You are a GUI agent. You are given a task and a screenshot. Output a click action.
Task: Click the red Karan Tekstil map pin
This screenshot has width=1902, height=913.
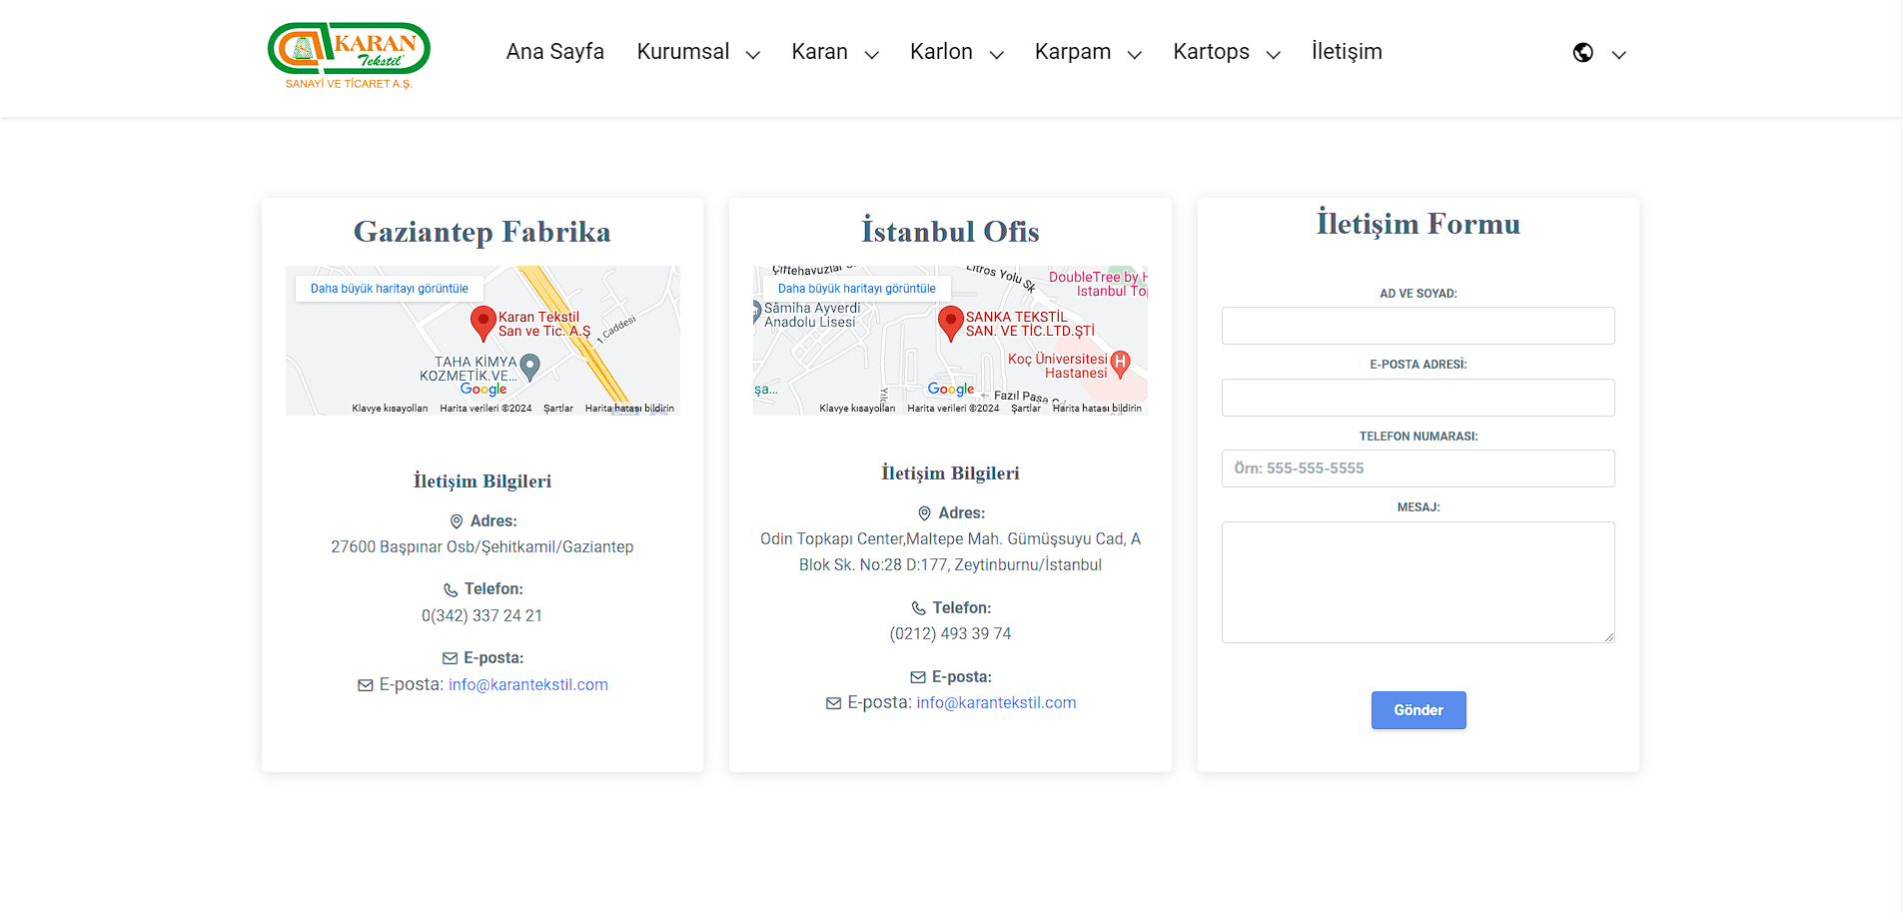tap(483, 324)
